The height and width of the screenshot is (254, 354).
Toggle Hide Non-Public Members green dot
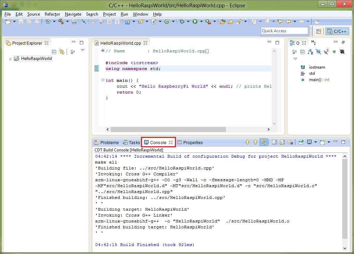coord(334,52)
